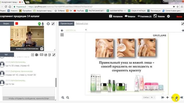
Task: Pop out the chat into a separate window
Action: [46, 55]
